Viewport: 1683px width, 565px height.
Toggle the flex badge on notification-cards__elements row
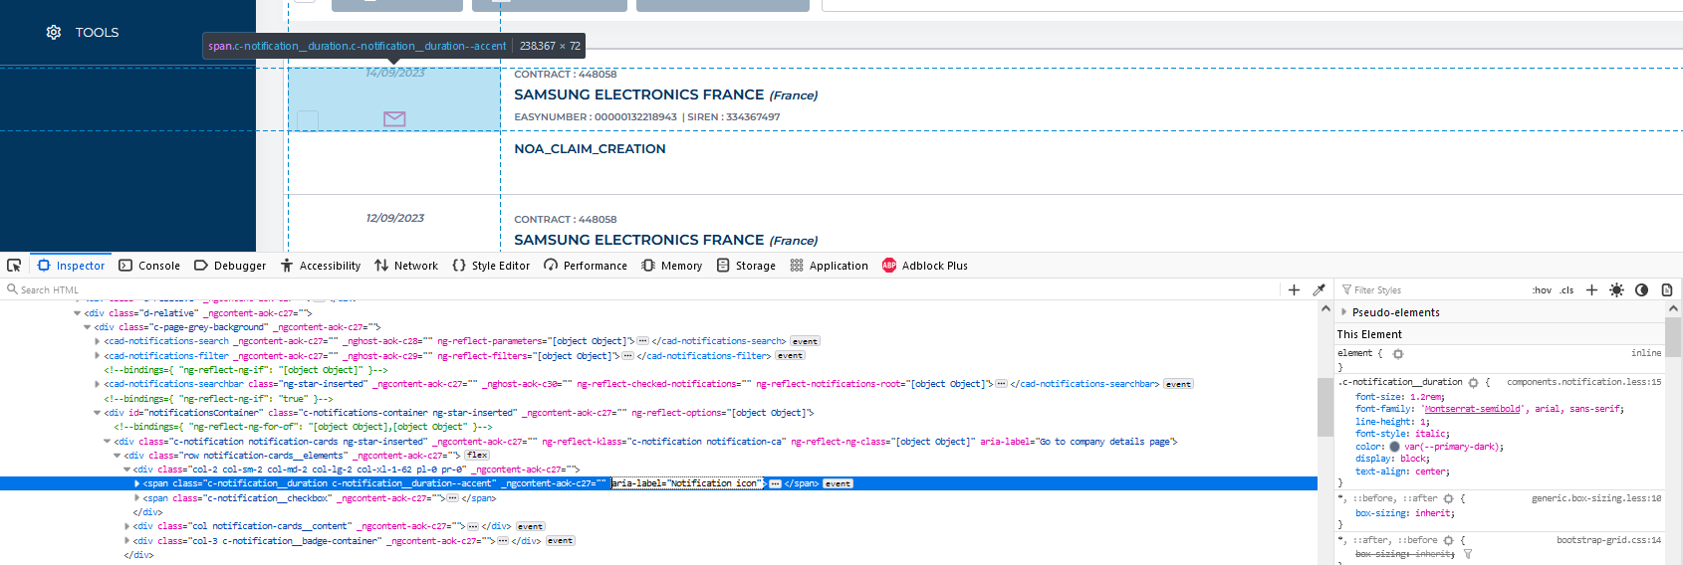477,455
